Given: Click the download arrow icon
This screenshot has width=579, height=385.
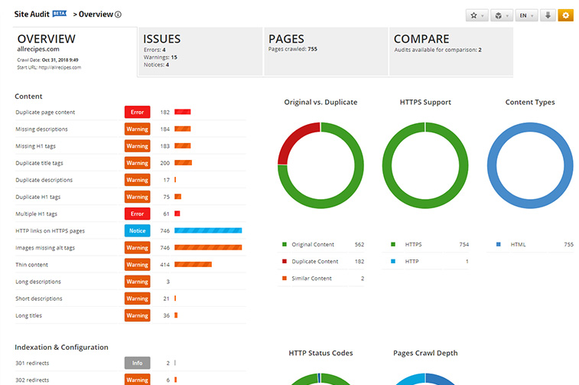Looking at the screenshot, I should (x=548, y=15).
